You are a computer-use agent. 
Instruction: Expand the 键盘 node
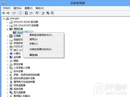click(8, 61)
